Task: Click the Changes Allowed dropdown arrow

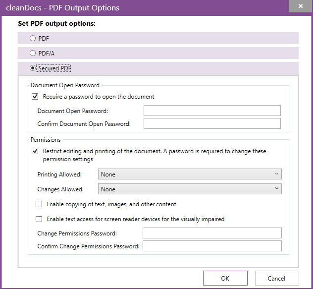Action: [x=277, y=188]
